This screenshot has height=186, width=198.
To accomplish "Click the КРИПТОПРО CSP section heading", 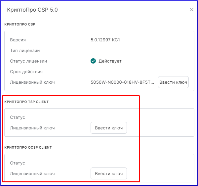I will coord(20,24).
